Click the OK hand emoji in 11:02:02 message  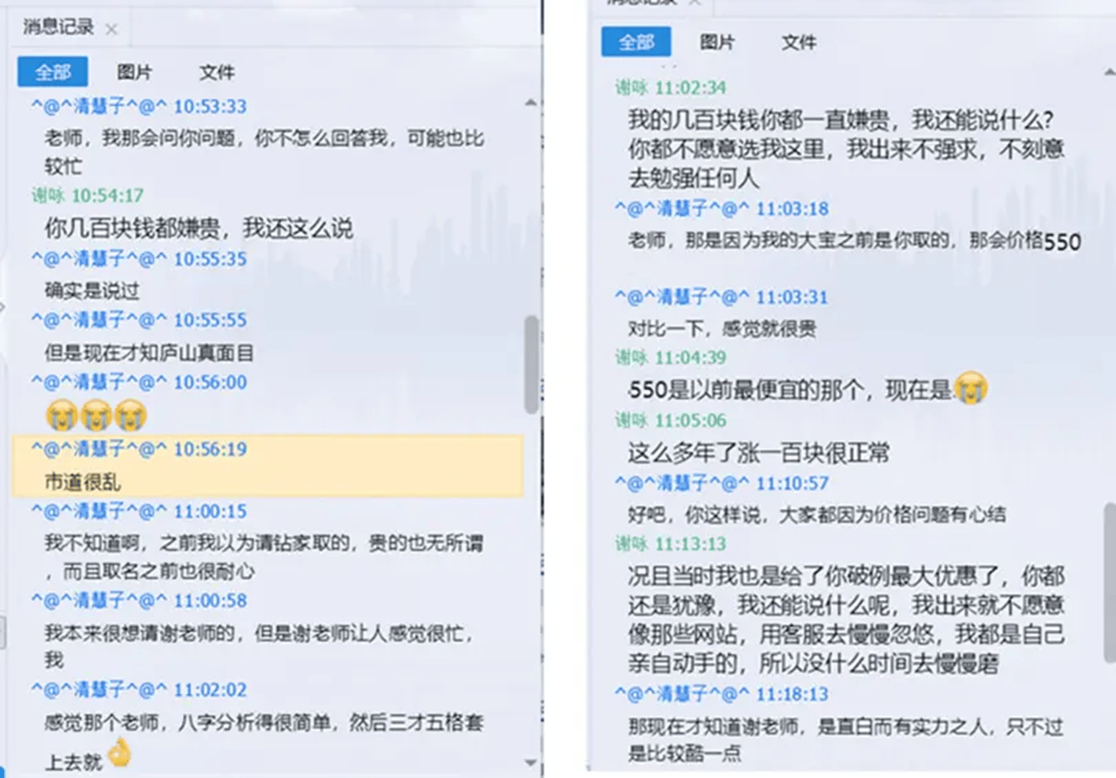point(120,753)
